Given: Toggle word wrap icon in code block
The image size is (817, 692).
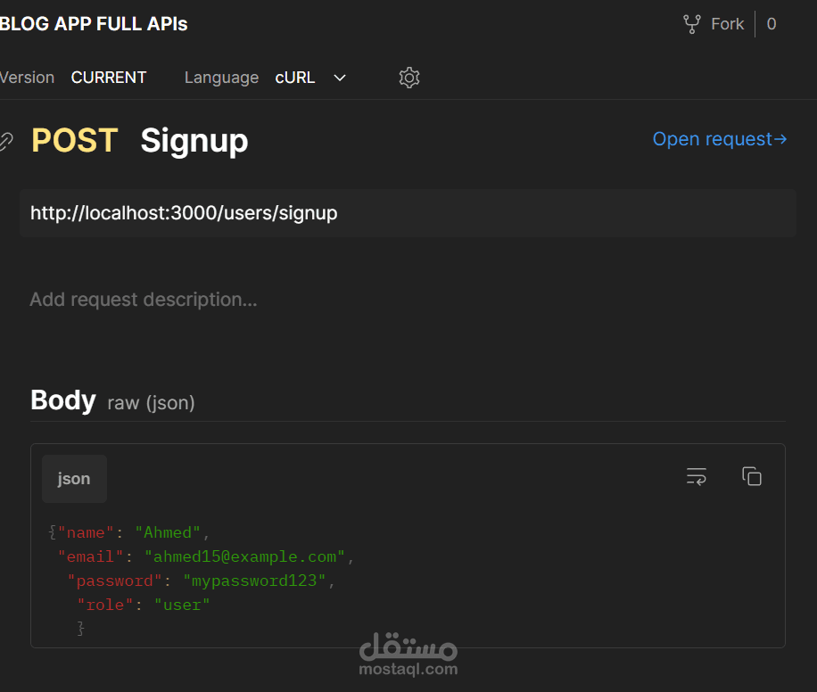Looking at the screenshot, I should [x=696, y=476].
